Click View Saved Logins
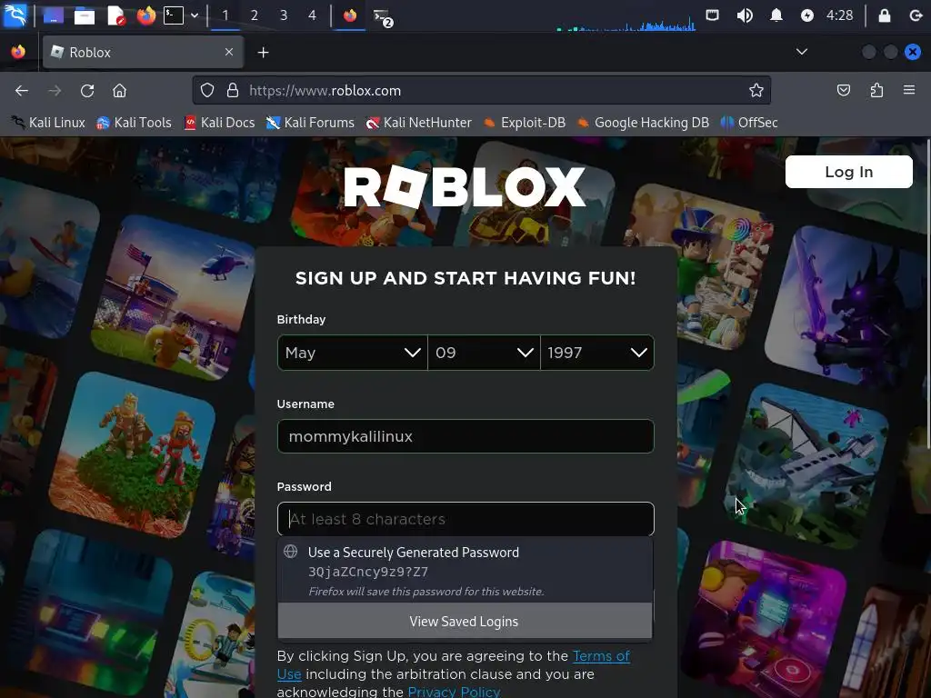 pyautogui.click(x=465, y=621)
